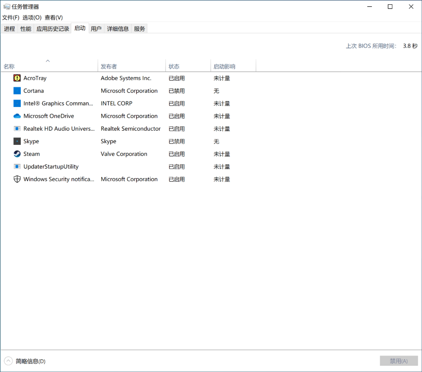422x372 pixels.
Task: Click 无 startup impact in Skype row
Action: point(216,141)
